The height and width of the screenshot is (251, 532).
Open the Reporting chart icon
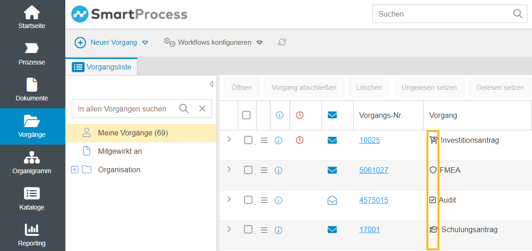(x=32, y=230)
